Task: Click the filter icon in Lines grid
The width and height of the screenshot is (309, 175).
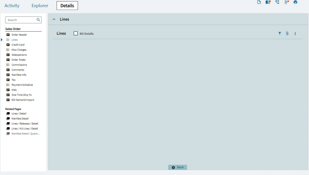Action: (x=280, y=33)
